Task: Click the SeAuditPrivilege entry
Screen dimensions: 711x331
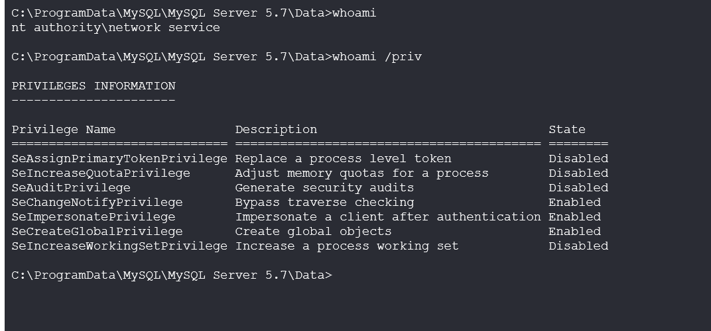Action: click(x=71, y=188)
